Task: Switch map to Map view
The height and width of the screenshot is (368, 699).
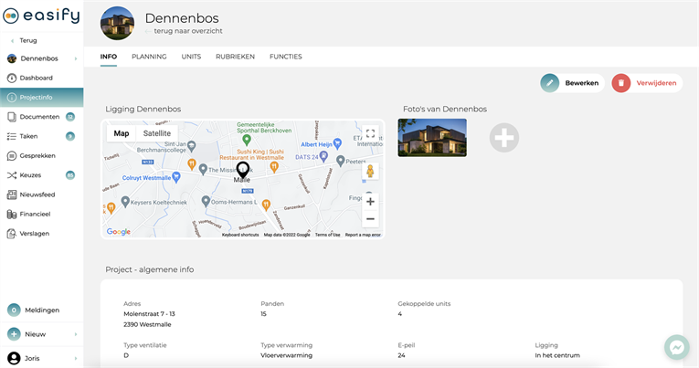Action: pos(122,133)
